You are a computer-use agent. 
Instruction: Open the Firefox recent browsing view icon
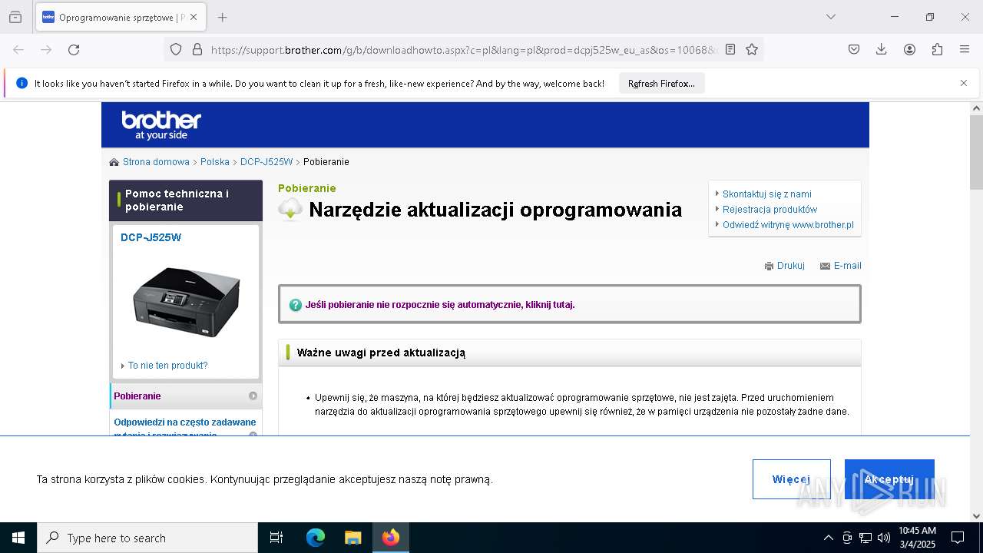pos(15,17)
